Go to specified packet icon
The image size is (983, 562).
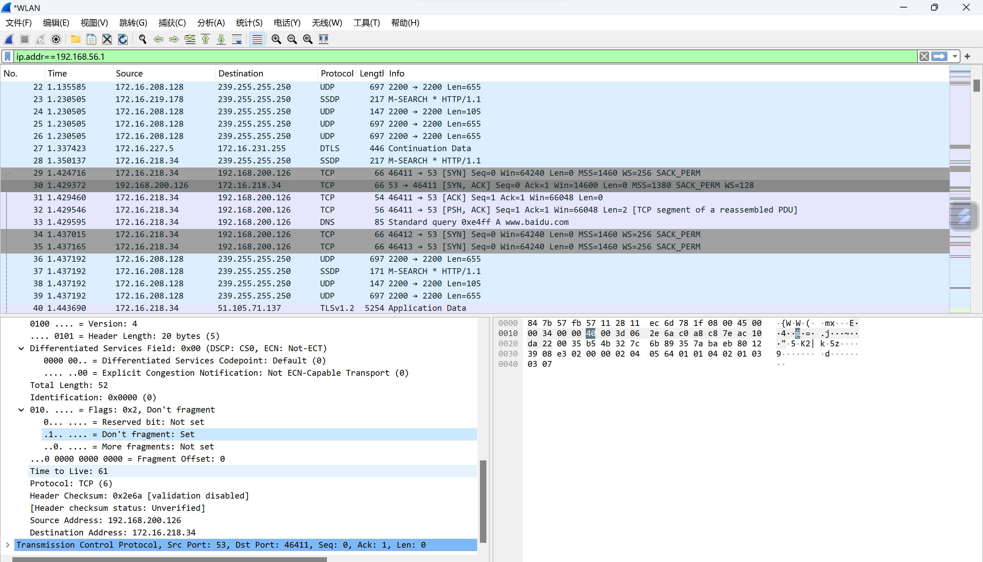189,39
